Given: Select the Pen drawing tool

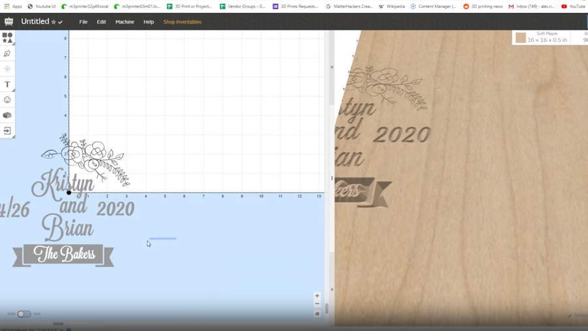Looking at the screenshot, I should click(x=7, y=54).
